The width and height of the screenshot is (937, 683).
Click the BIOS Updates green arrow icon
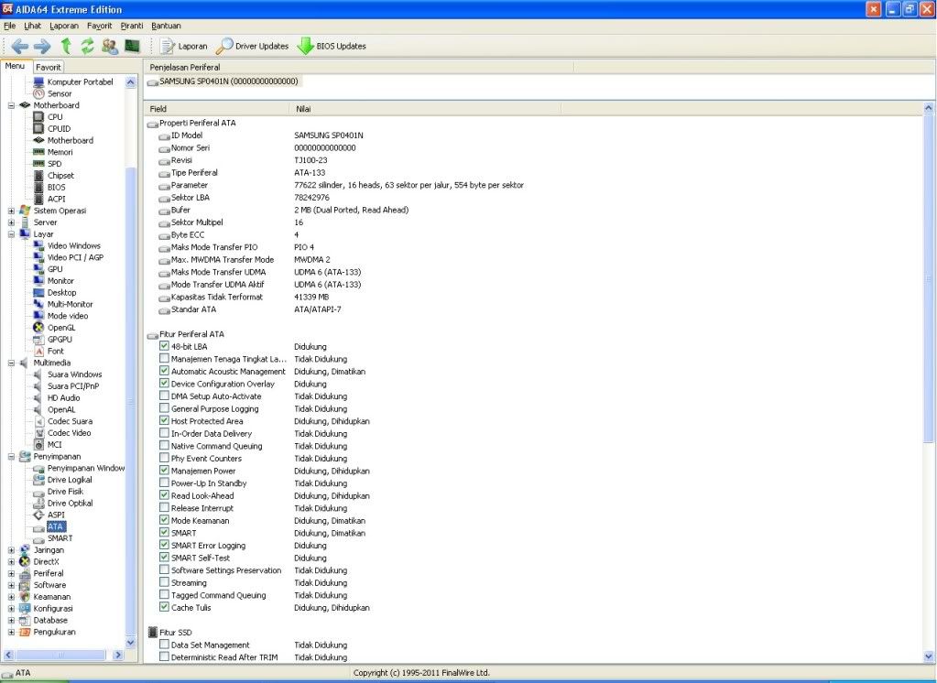[305, 46]
